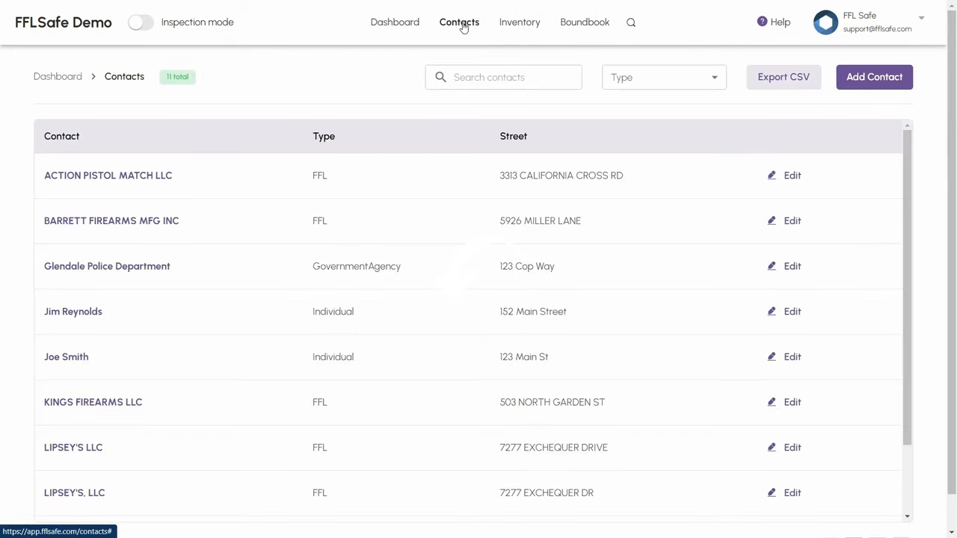Click the Help question mark icon
This screenshot has height=538, width=957.
pyautogui.click(x=762, y=22)
